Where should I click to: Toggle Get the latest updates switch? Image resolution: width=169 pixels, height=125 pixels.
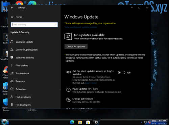point(122,73)
